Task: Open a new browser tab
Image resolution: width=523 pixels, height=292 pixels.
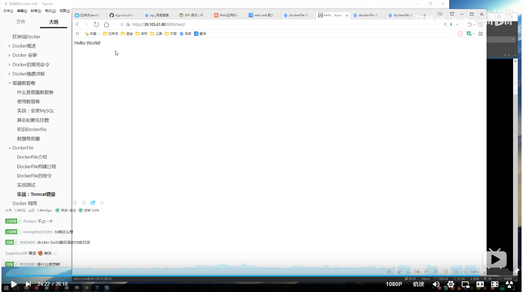Action: click(x=424, y=16)
